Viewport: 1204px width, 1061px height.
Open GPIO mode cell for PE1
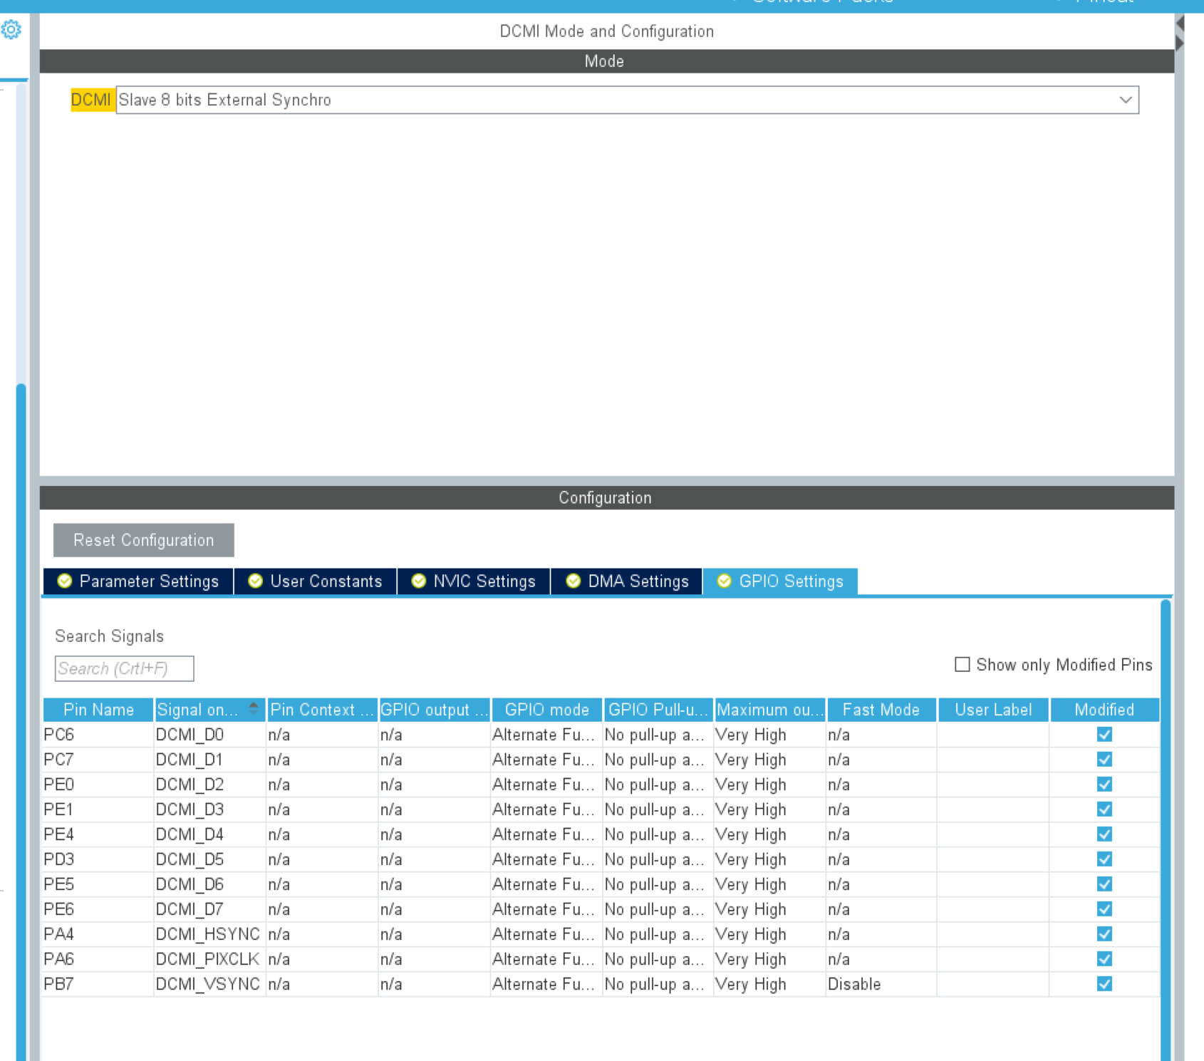[x=546, y=809]
